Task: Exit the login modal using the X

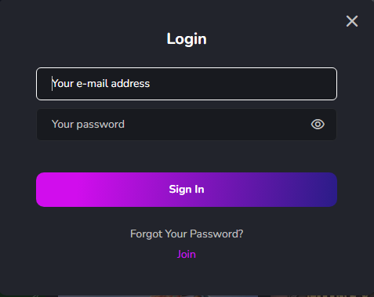Action: pyautogui.click(x=352, y=21)
